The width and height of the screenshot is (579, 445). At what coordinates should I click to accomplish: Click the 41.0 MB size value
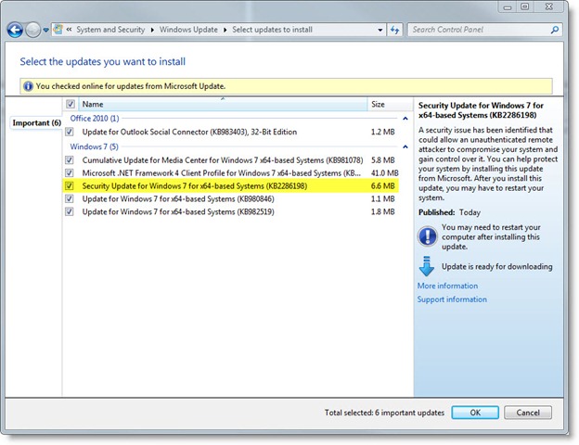coord(384,173)
